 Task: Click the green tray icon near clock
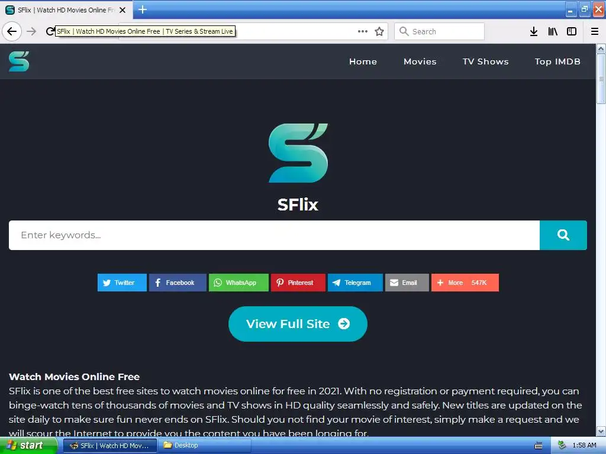click(562, 445)
